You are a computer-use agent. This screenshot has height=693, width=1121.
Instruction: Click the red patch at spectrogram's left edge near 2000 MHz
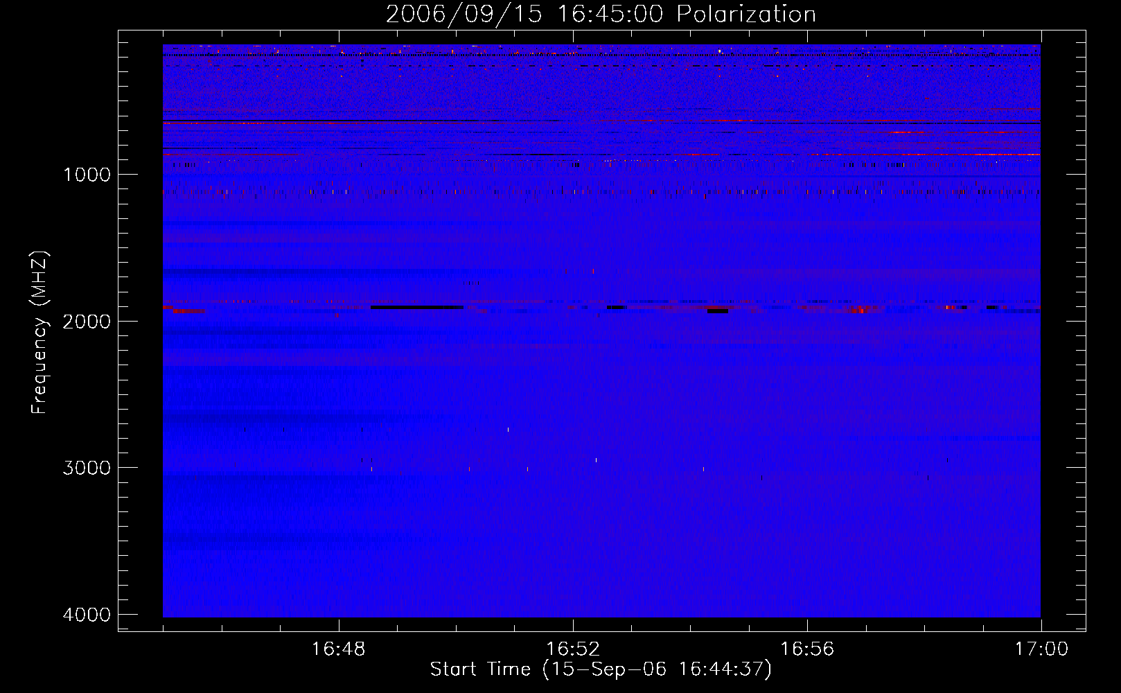[x=188, y=311]
